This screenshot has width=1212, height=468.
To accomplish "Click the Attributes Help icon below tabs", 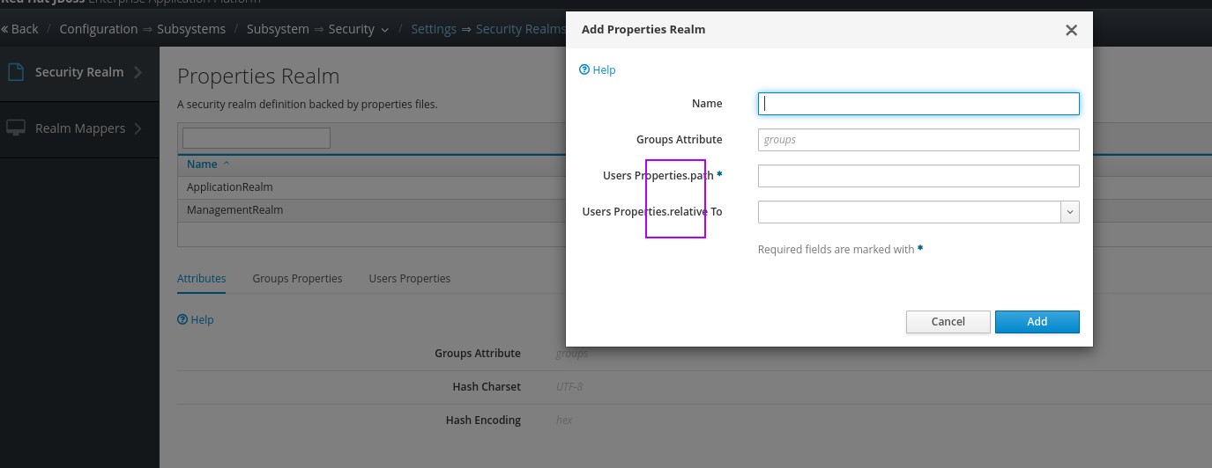I will (x=182, y=319).
